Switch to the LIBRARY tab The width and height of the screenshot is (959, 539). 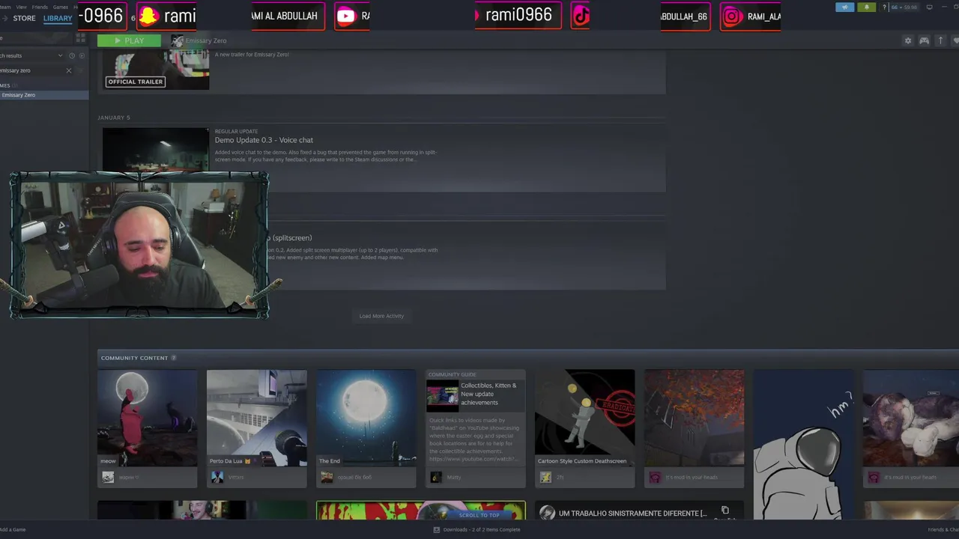pyautogui.click(x=58, y=18)
